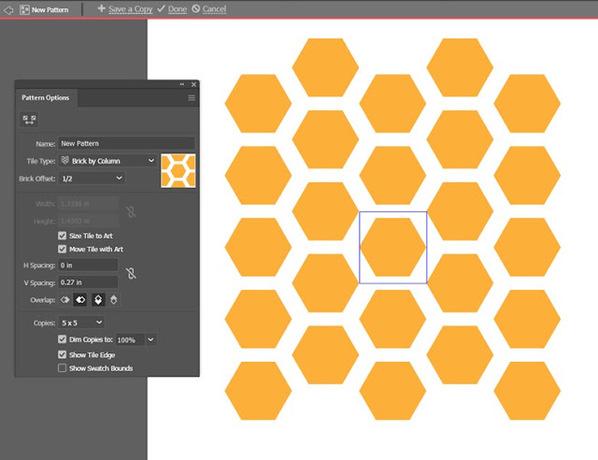Click the New Pattern label in top bar
Screen dimensions: 598x460
tap(50, 10)
